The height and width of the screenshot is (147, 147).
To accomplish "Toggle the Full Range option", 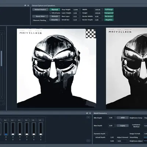I will click(109, 10).
